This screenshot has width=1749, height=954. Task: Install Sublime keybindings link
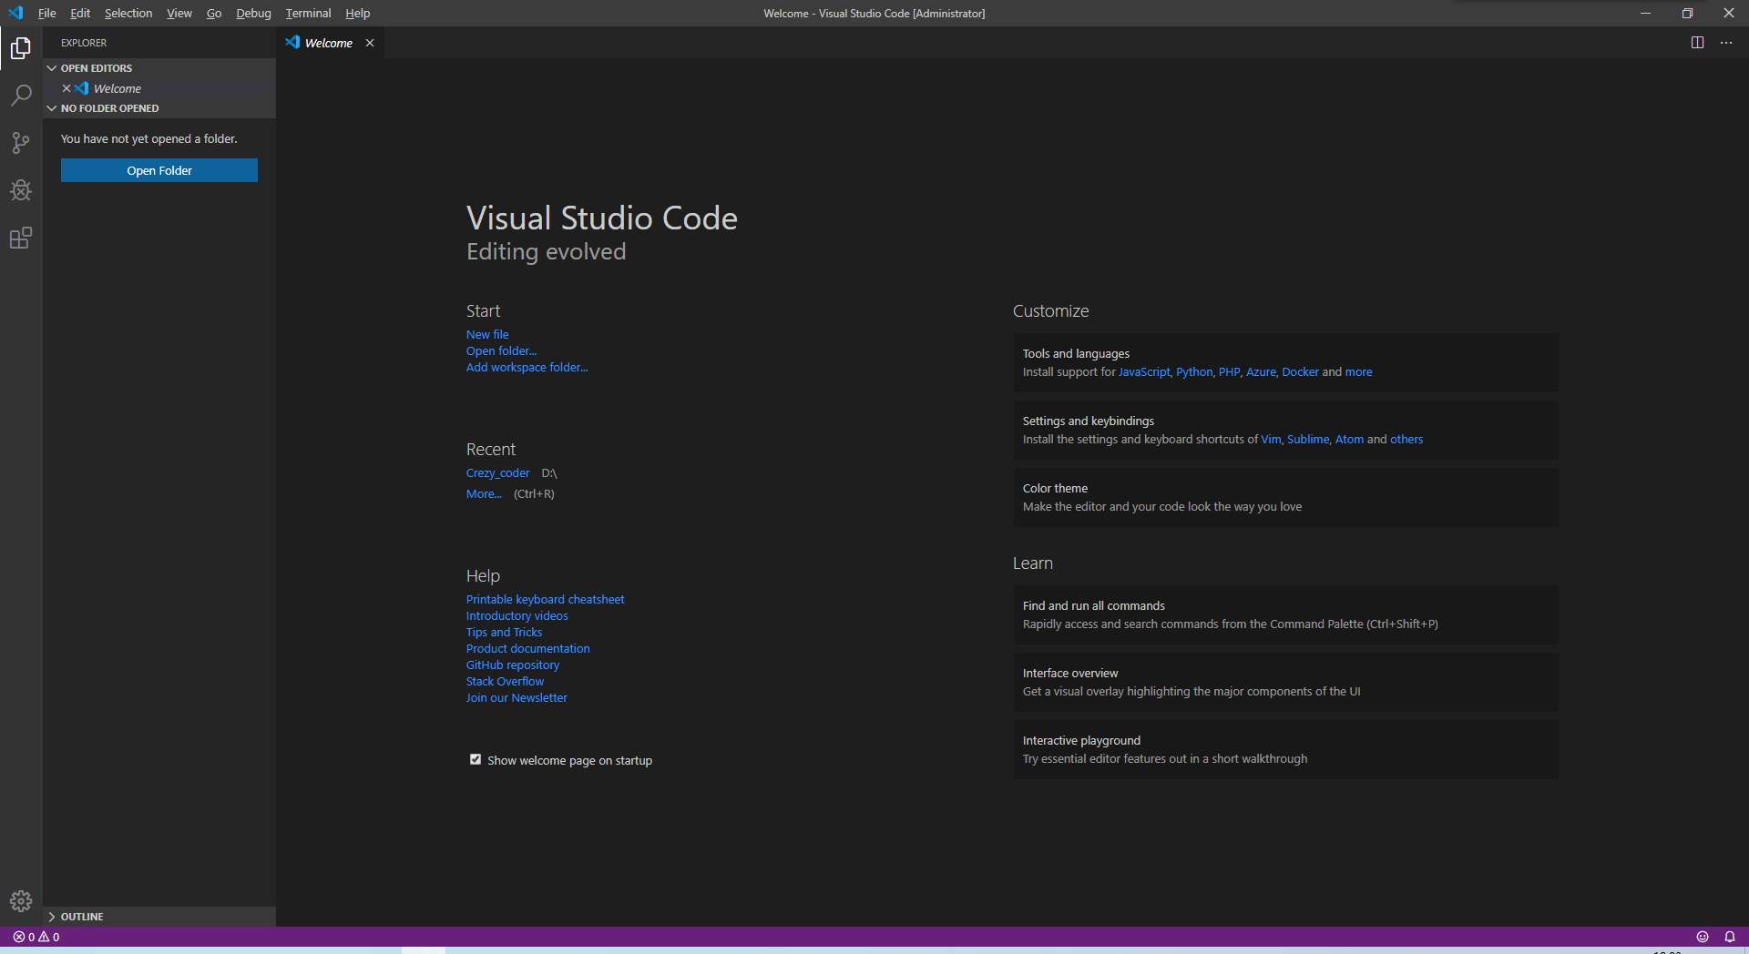click(1308, 439)
